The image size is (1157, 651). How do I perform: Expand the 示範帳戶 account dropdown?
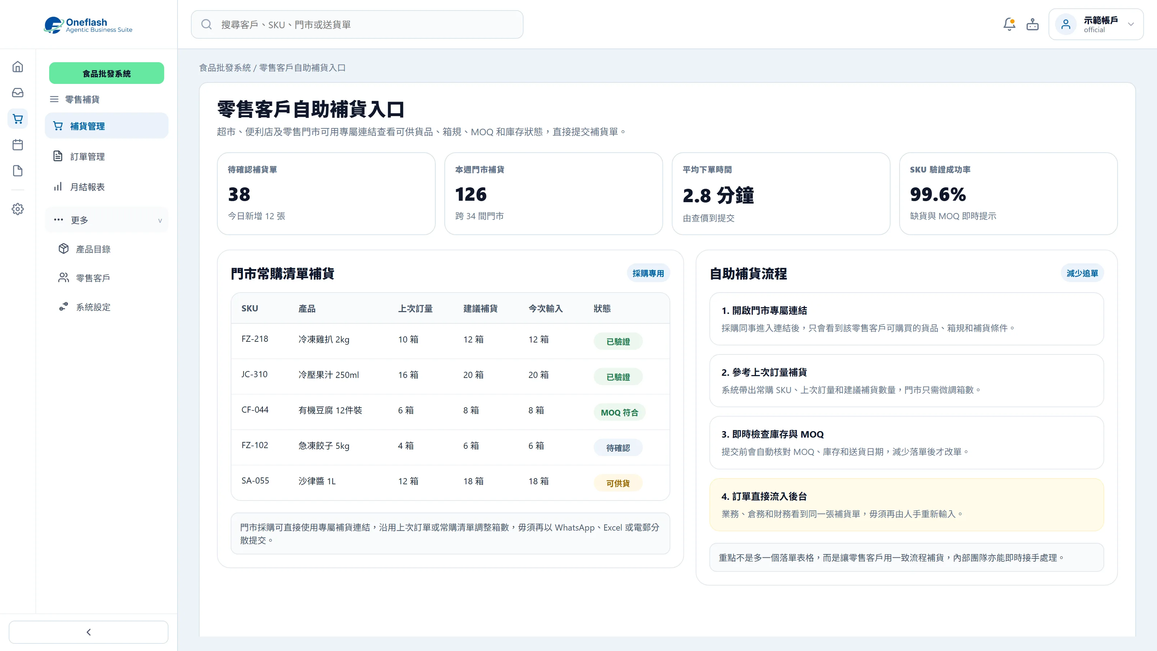tap(1131, 24)
